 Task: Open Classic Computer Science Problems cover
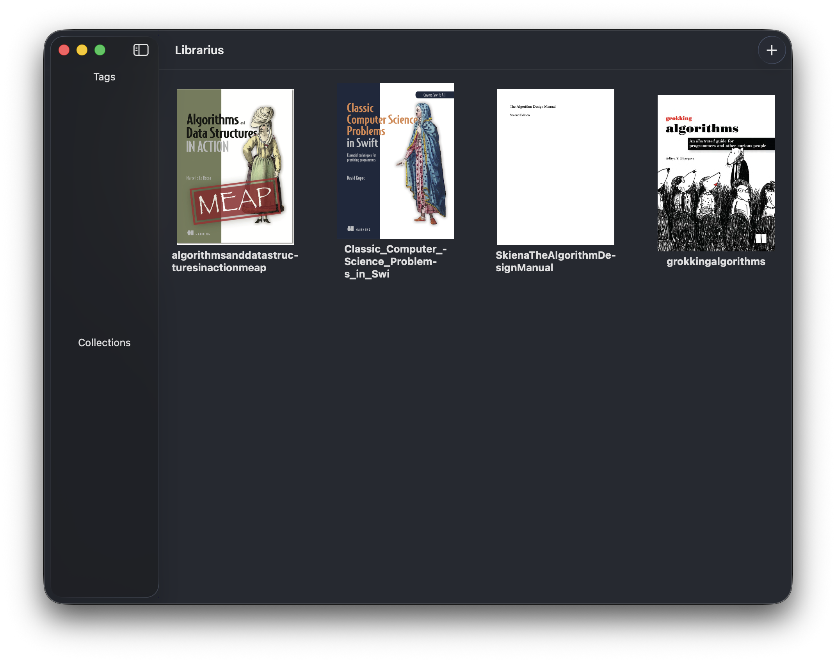coord(395,160)
